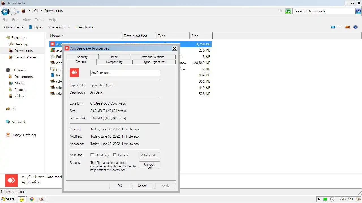This screenshot has width=362, height=203.
Task: Open Image Catalog in navigation pane
Action: (x=23, y=135)
